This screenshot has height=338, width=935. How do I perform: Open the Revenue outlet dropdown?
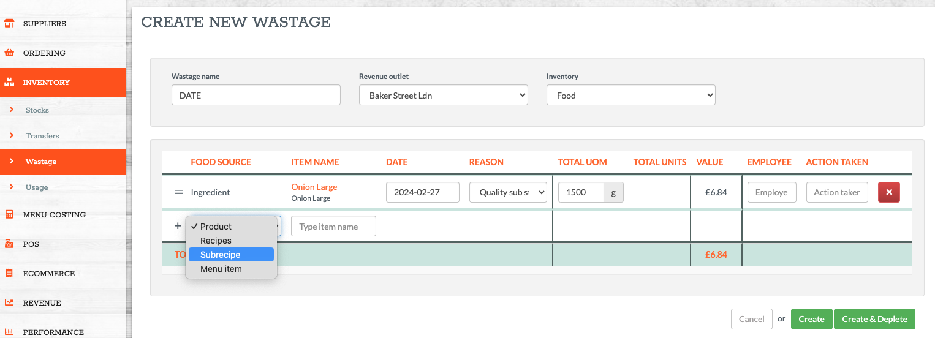tap(443, 96)
